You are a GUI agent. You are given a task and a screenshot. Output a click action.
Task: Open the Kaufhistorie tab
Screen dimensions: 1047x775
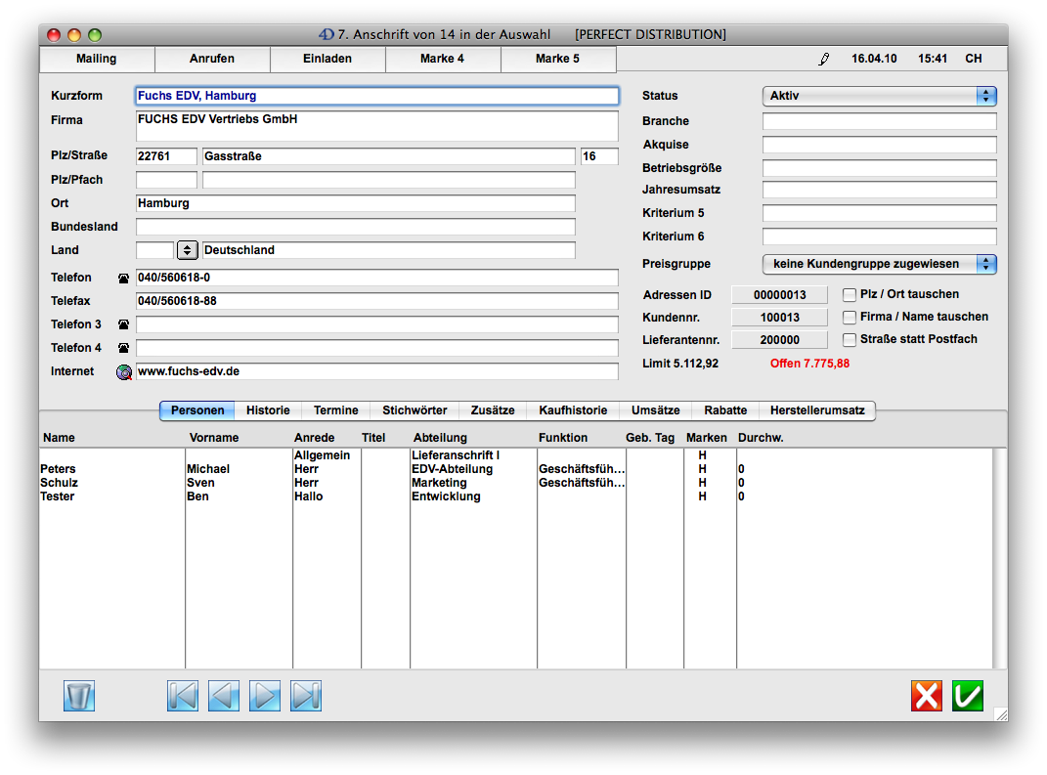click(573, 411)
